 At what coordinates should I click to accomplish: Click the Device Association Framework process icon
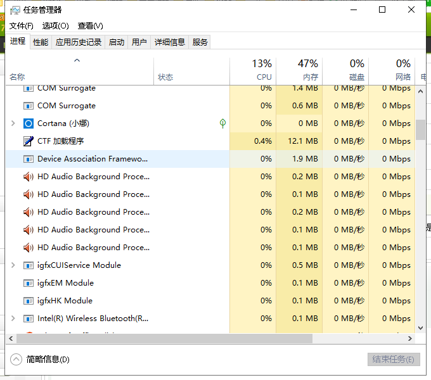pyautogui.click(x=29, y=159)
